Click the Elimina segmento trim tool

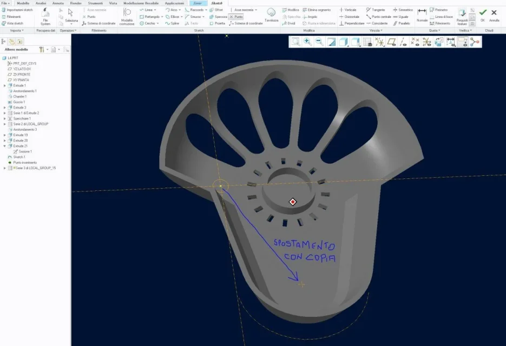pyautogui.click(x=317, y=10)
